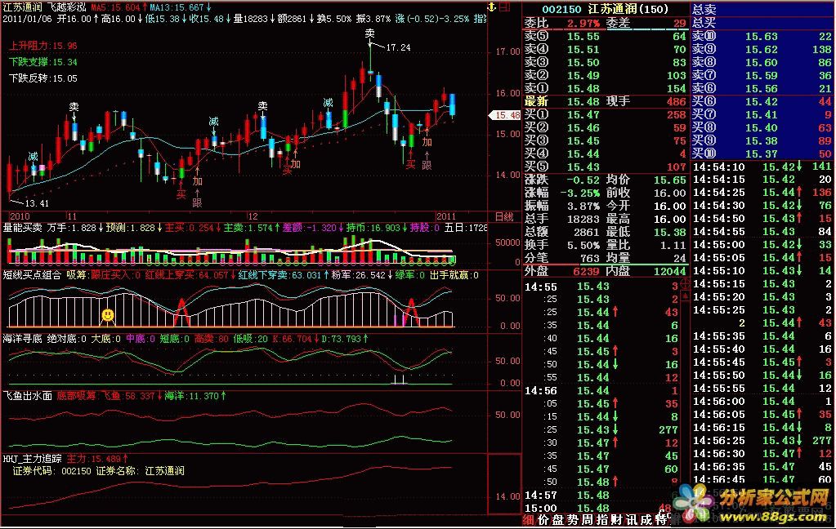Click the yellow anchor icon above price axis
The height and width of the screenshot is (529, 836).
492,7
